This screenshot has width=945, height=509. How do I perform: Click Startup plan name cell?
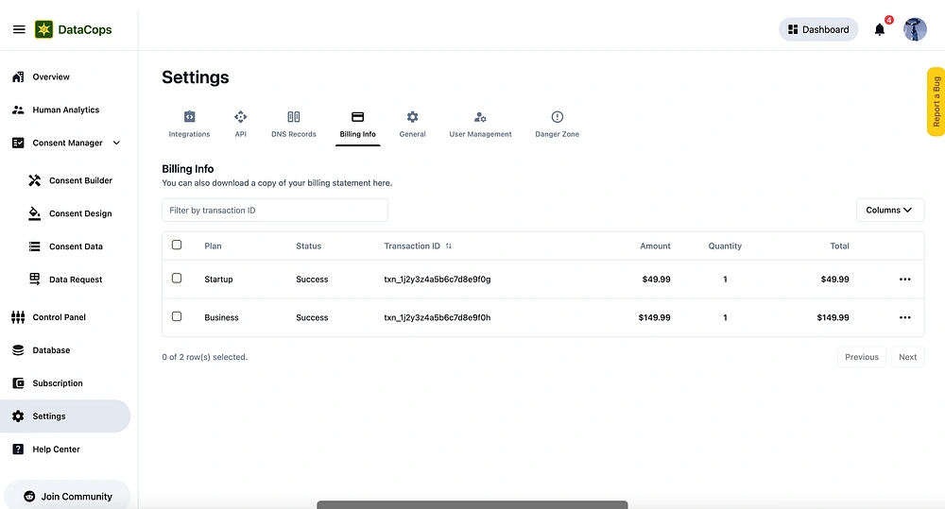(218, 280)
